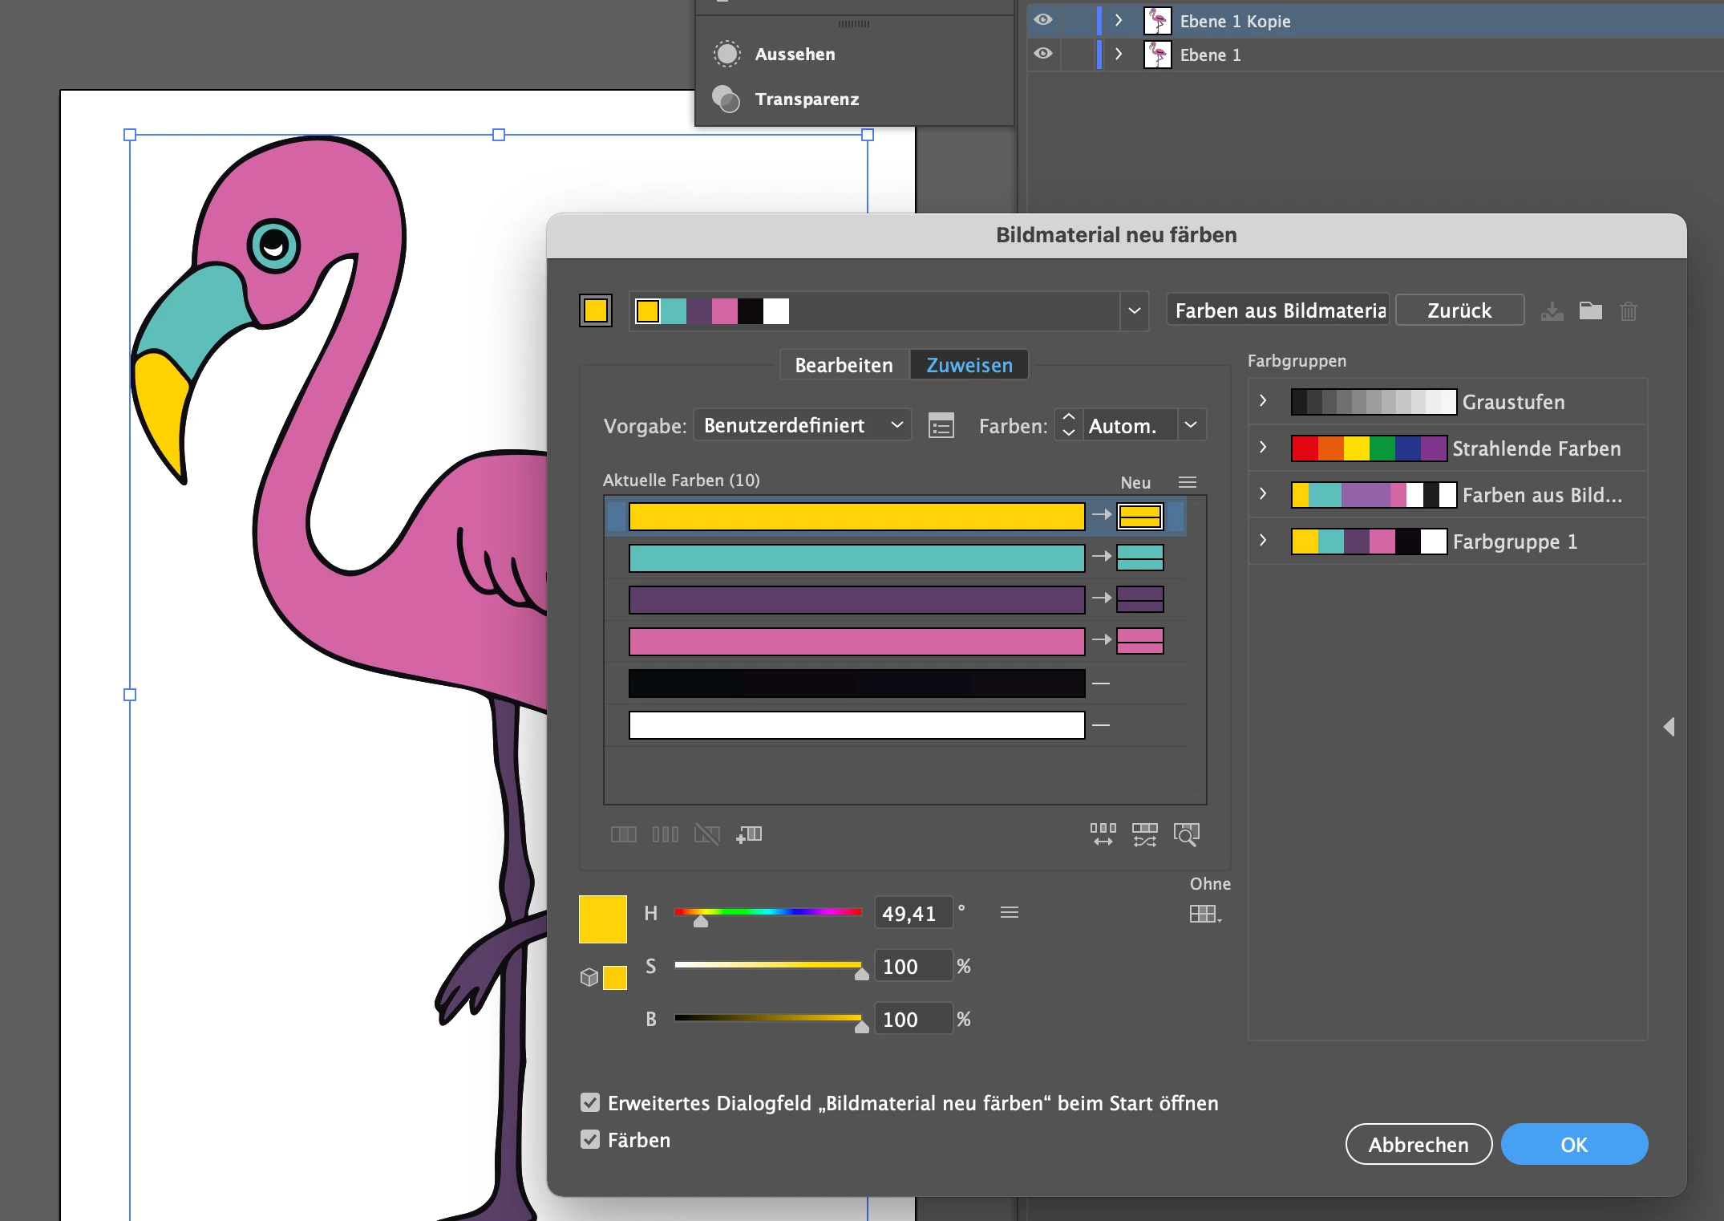Uncheck the Färben checkbox
The image size is (1724, 1221).
(x=590, y=1139)
